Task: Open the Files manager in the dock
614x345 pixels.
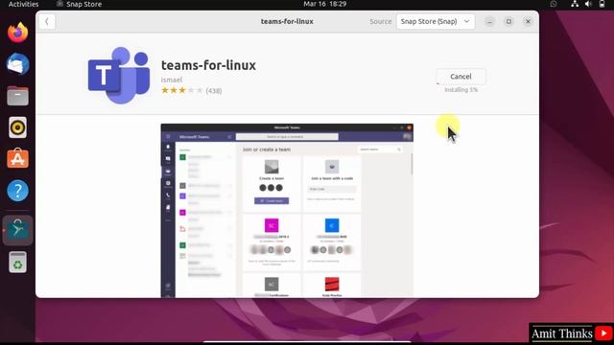Action: tap(17, 96)
